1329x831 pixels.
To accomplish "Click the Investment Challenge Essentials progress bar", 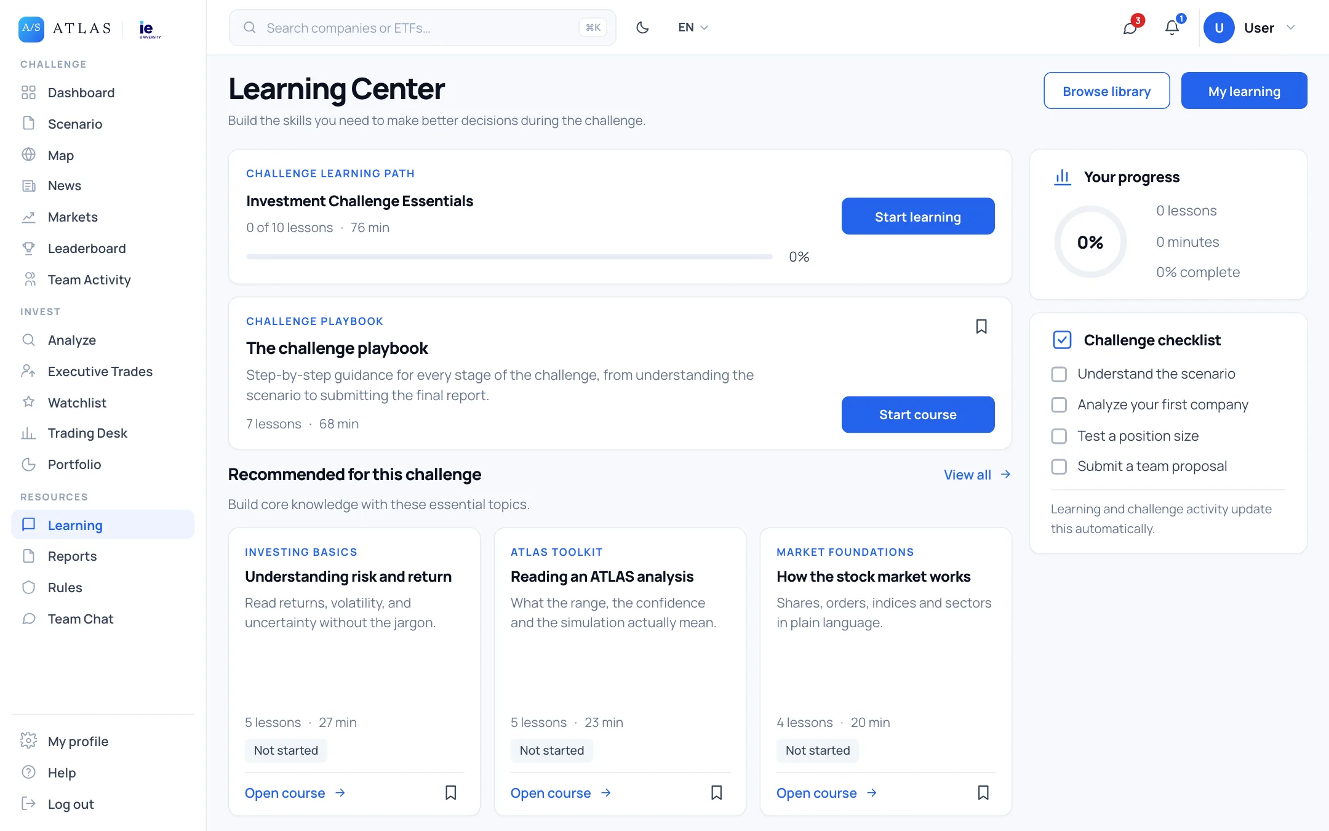I will [509, 257].
